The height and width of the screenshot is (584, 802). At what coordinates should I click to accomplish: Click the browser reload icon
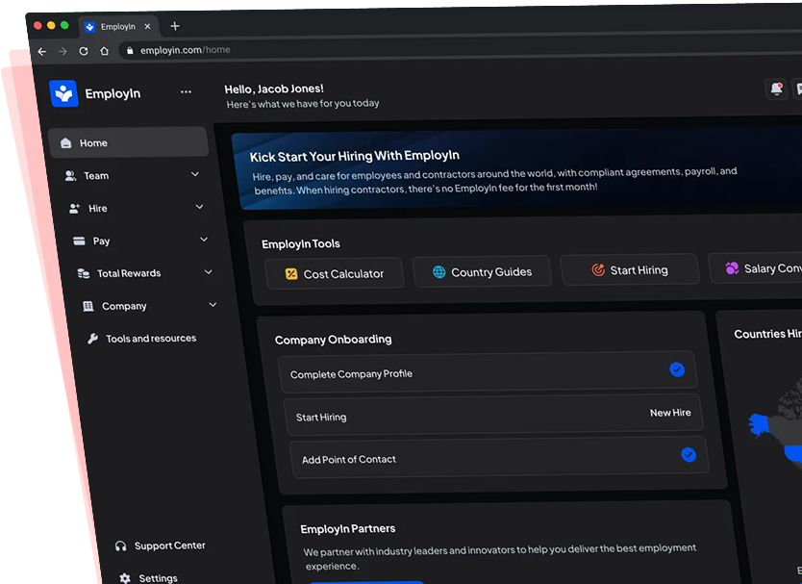(x=84, y=51)
